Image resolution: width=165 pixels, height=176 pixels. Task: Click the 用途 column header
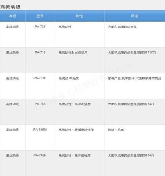(135, 16)
